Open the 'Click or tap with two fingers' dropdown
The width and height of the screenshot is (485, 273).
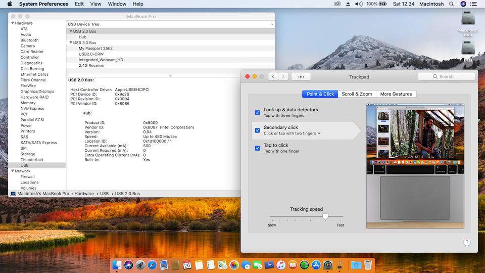click(292, 133)
